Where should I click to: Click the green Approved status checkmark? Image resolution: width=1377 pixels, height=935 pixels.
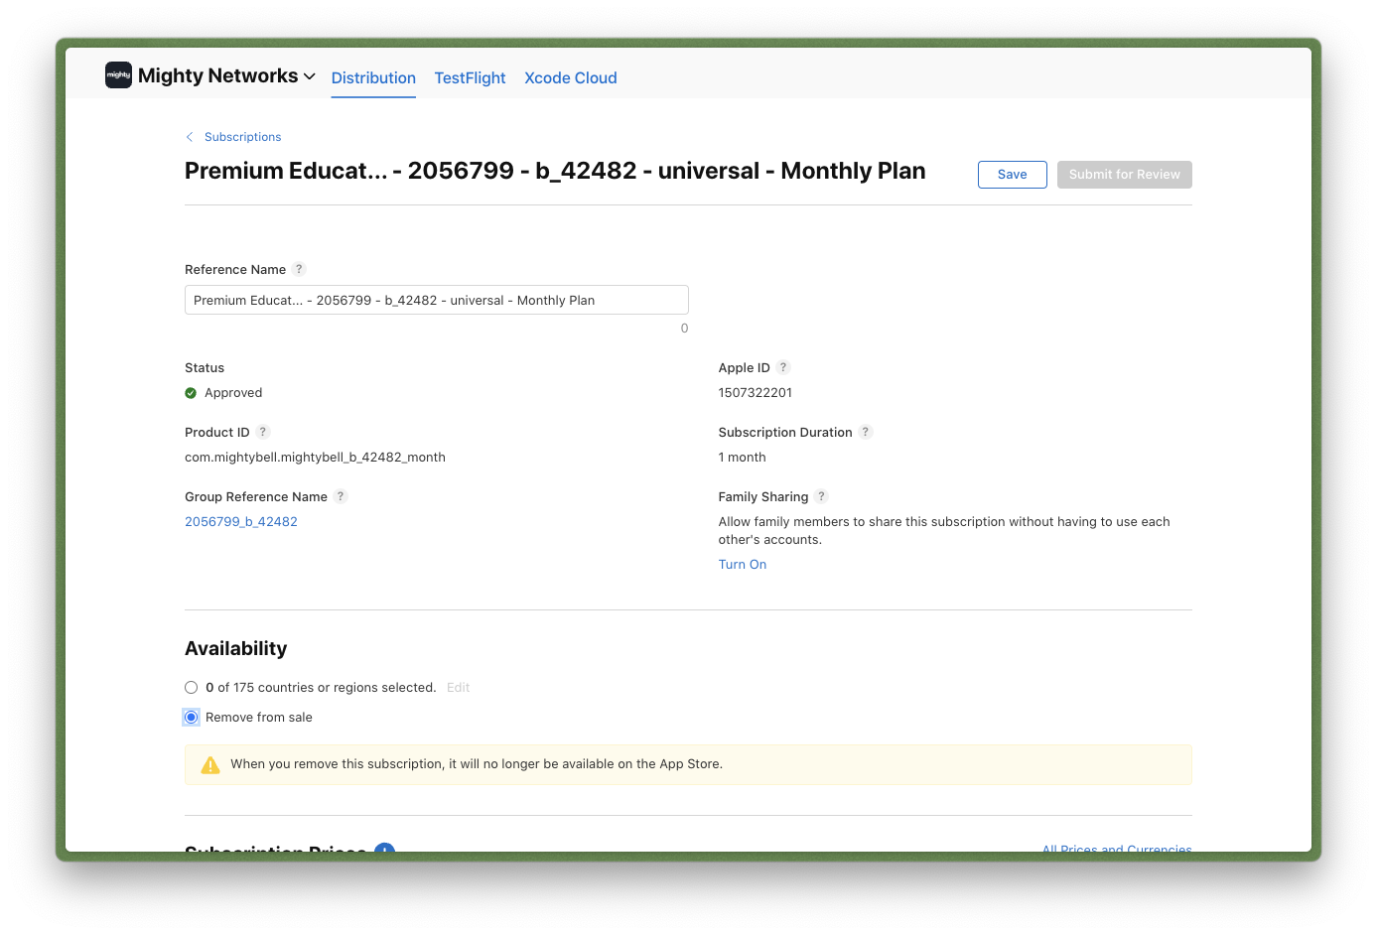pos(191,392)
